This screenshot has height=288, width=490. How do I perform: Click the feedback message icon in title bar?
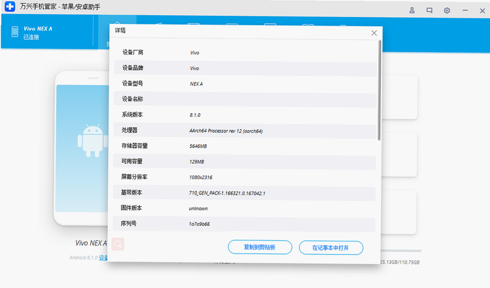pos(429,10)
